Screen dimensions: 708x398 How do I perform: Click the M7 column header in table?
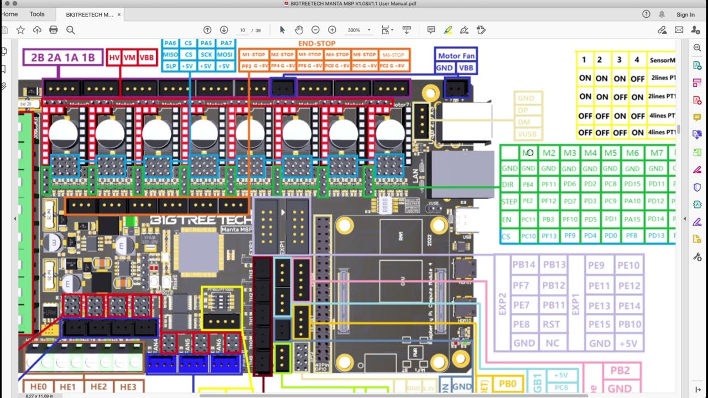pos(657,153)
